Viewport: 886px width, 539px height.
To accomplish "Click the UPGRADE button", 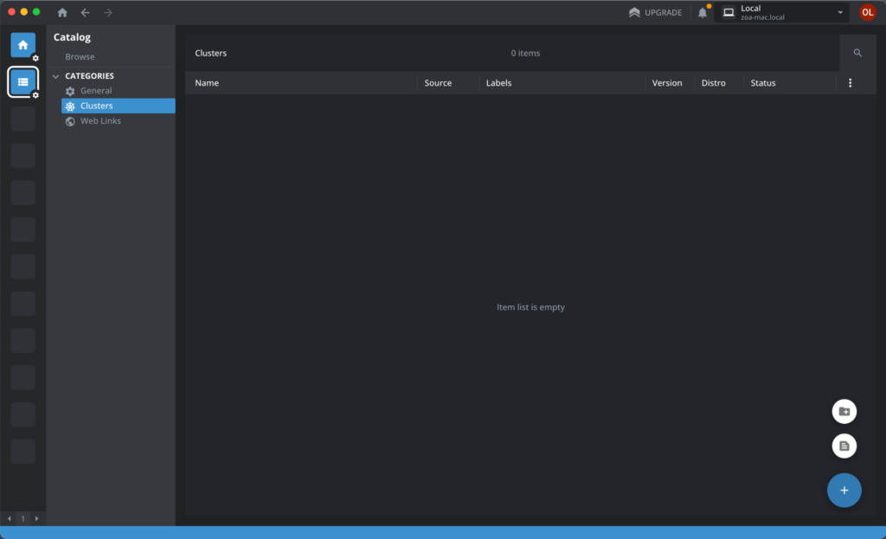I will point(655,12).
